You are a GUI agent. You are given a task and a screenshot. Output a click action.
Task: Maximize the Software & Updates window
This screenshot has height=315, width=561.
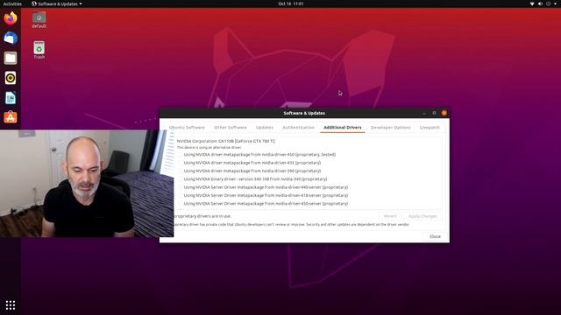[x=434, y=113]
